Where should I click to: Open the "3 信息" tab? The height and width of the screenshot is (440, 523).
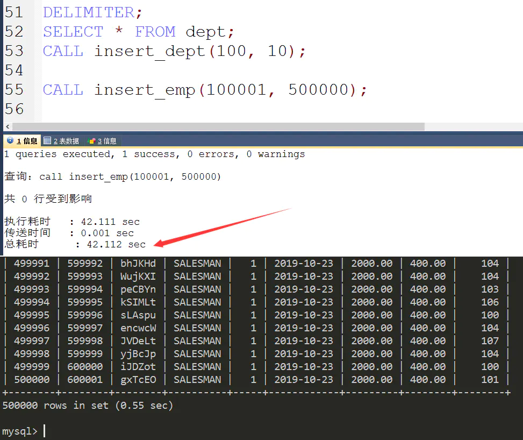[x=102, y=140]
